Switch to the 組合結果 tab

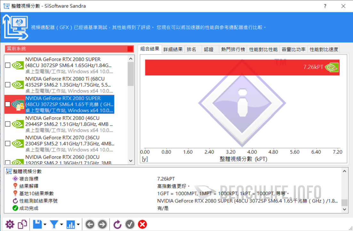click(x=150, y=49)
